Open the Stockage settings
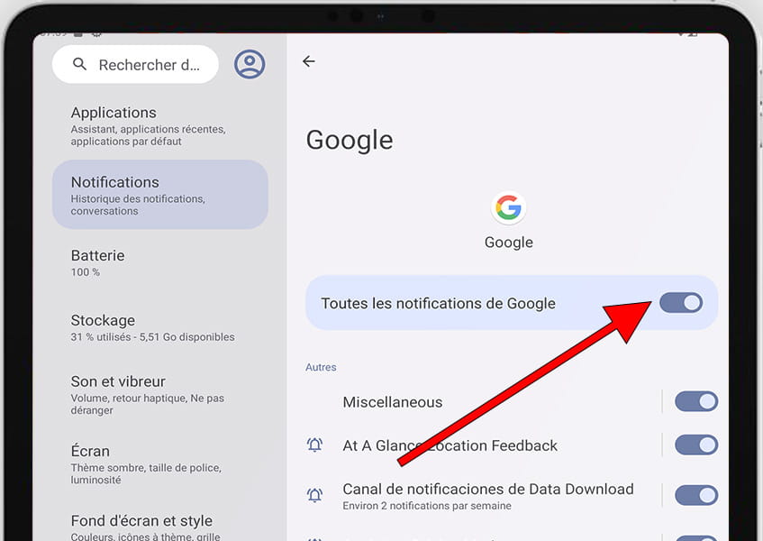This screenshot has height=541, width=763. (x=160, y=327)
